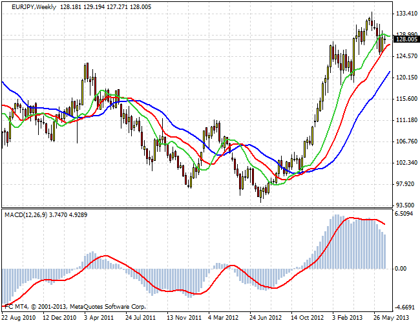This screenshot has height=323, width=420.
Task: Click the 3 Apr 2011 date label
Action: click(x=99, y=318)
